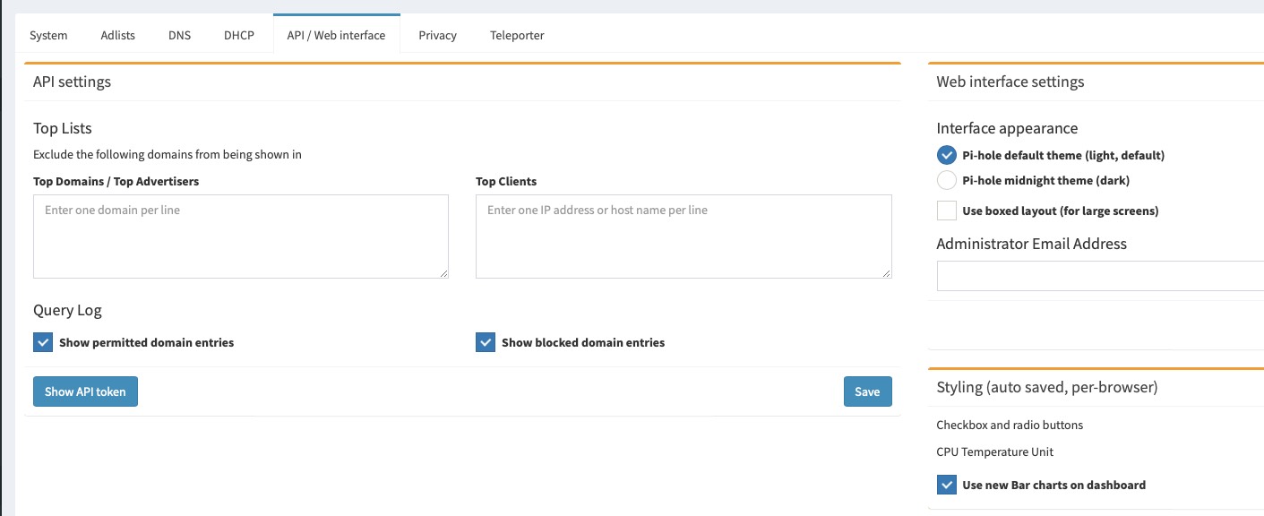
Task: Open the Privacy tab
Action: pyautogui.click(x=437, y=36)
